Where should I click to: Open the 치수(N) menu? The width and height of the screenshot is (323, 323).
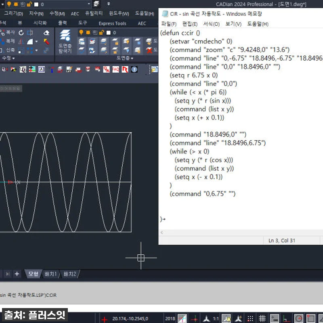[36, 14]
